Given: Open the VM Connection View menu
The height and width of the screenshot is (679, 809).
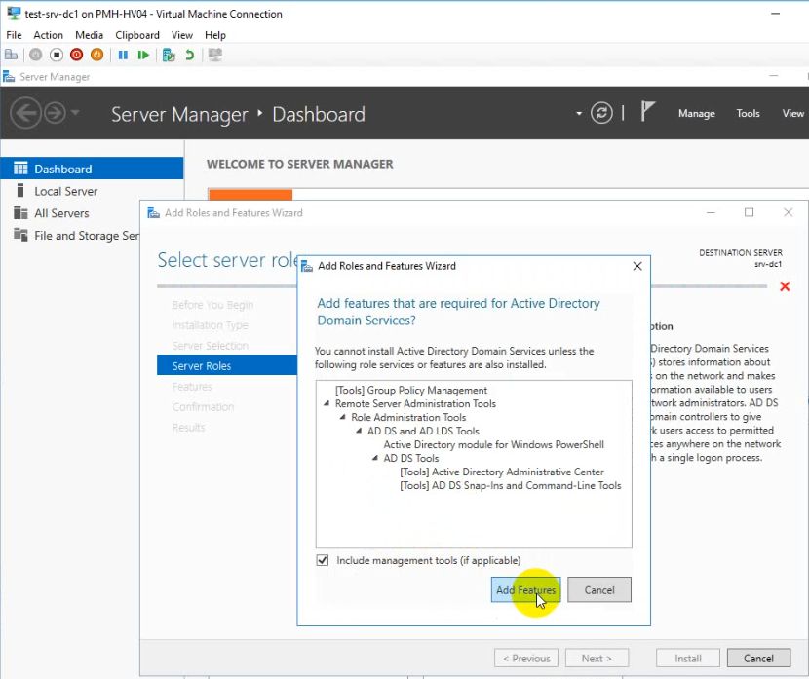Looking at the screenshot, I should [182, 35].
